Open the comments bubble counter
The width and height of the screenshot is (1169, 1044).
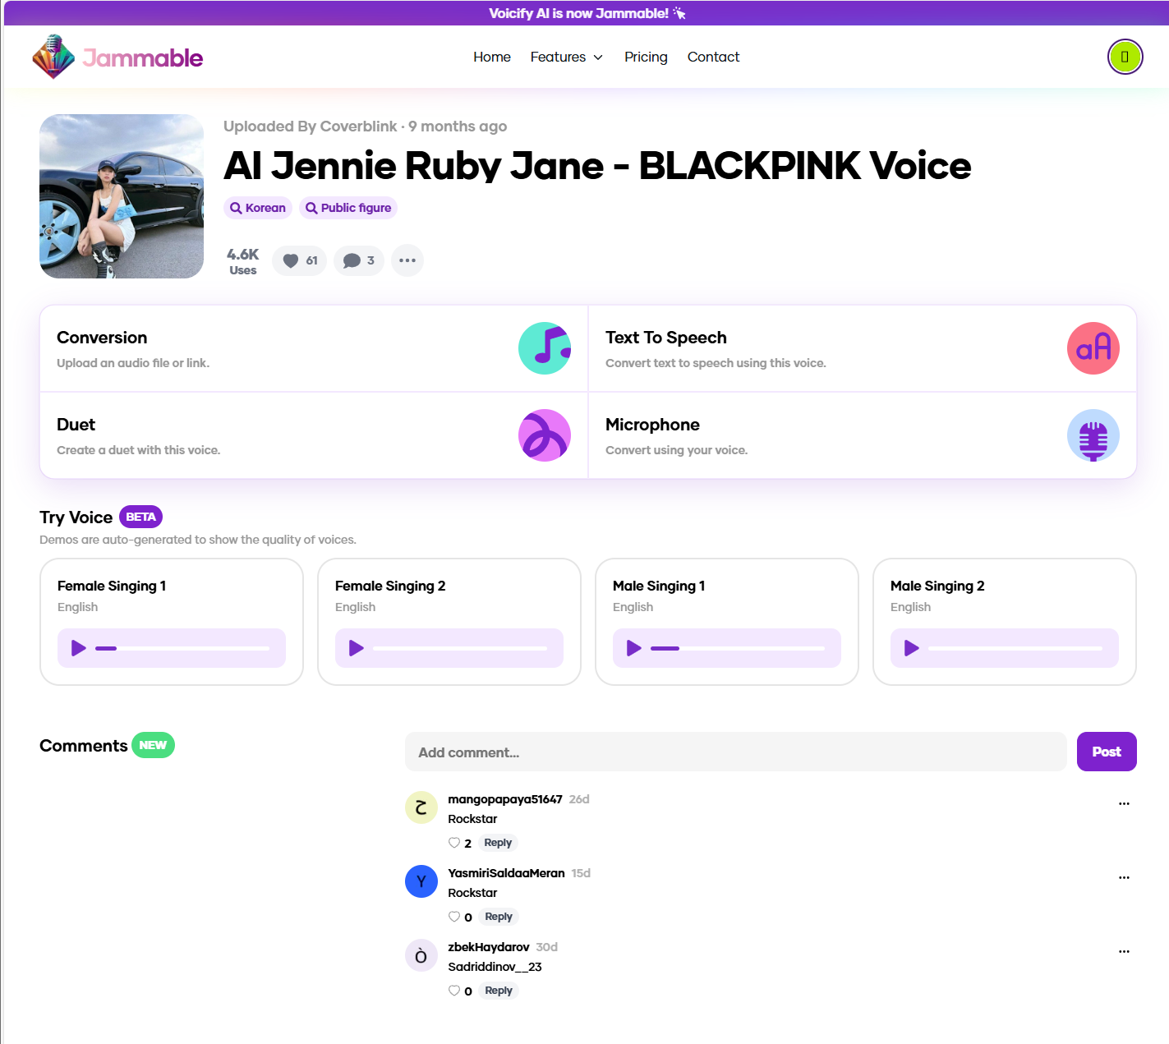pos(359,260)
